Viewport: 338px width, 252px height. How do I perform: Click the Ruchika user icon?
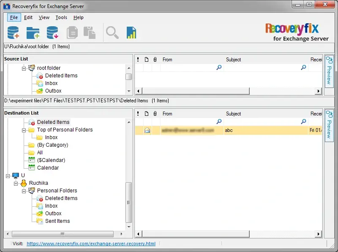[x=24, y=183]
